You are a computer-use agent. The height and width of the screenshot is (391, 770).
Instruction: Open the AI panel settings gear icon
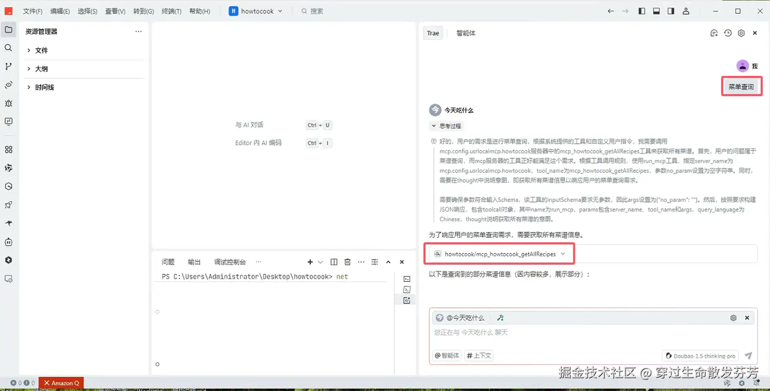click(x=741, y=33)
